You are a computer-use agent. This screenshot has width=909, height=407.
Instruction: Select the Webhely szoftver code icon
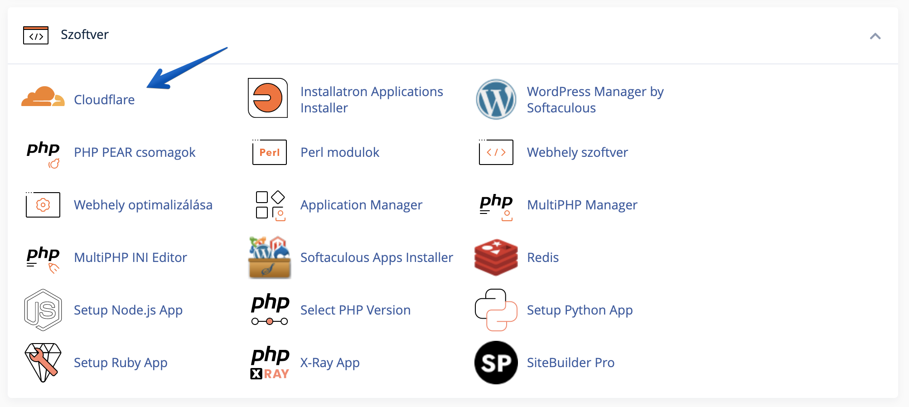[x=496, y=152]
